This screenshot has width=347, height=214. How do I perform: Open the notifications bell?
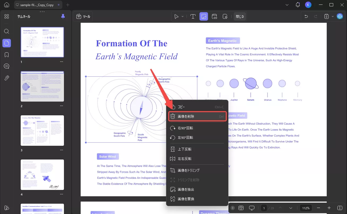point(298,5)
